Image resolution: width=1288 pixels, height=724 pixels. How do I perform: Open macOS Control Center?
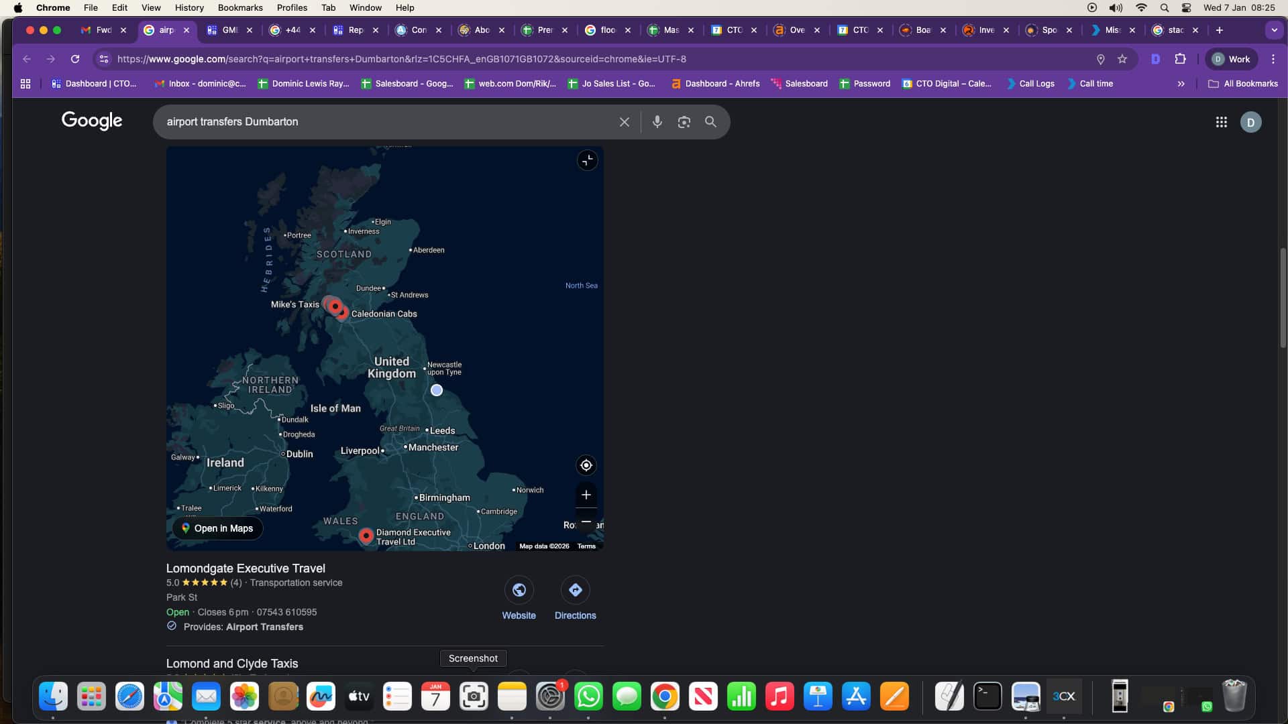click(x=1186, y=7)
